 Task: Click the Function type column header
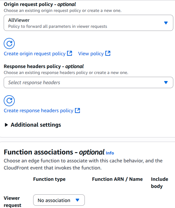(x=49, y=179)
